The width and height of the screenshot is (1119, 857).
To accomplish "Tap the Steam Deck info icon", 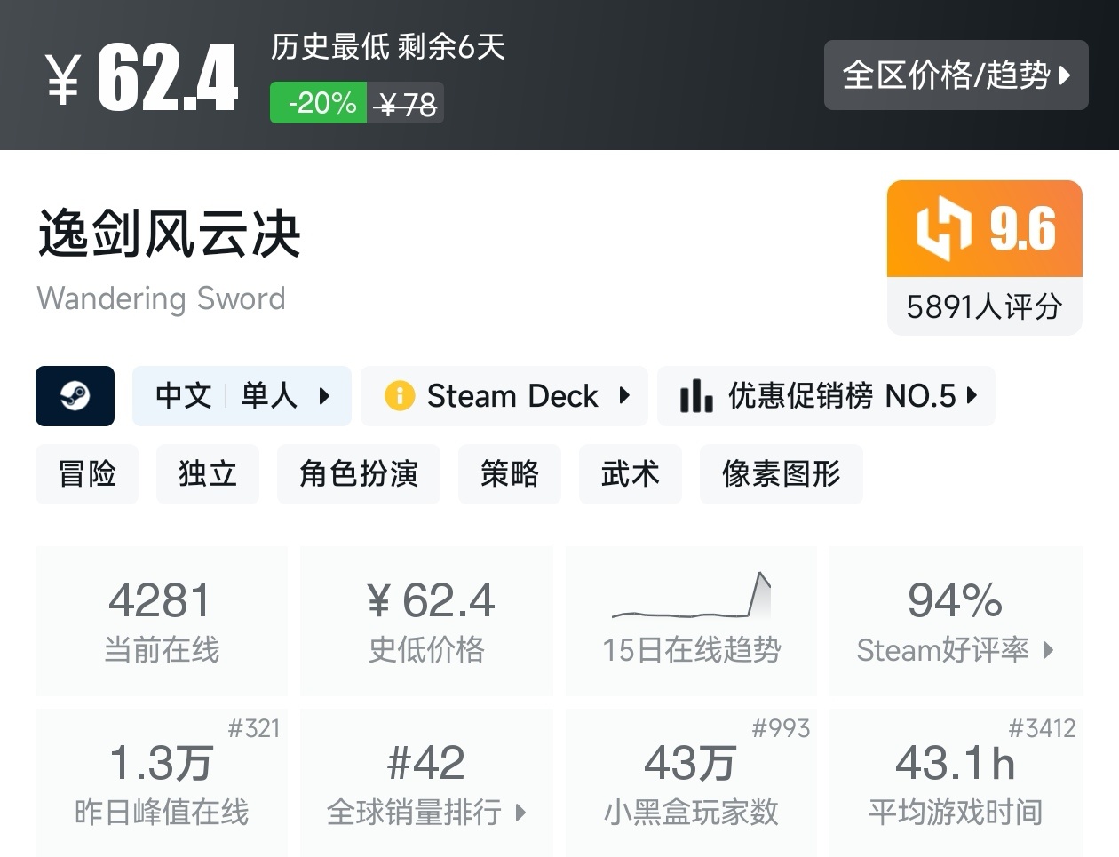I will 400,396.
